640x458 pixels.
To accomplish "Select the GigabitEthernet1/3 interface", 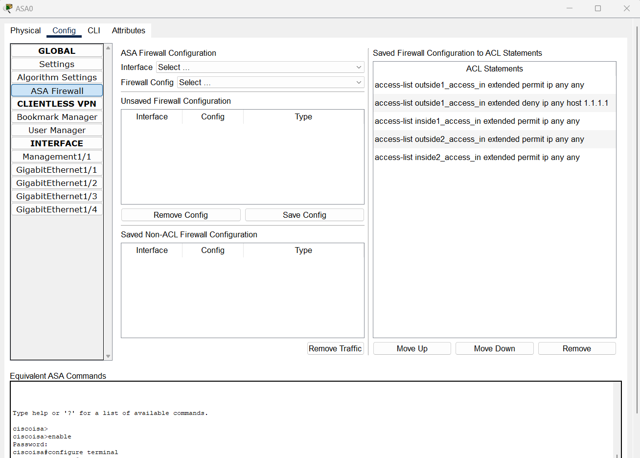I will [x=56, y=196].
